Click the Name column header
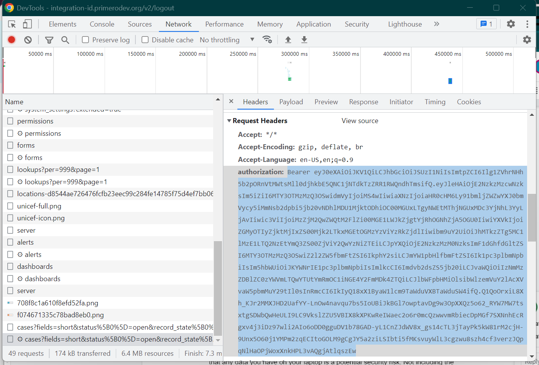 (14, 102)
